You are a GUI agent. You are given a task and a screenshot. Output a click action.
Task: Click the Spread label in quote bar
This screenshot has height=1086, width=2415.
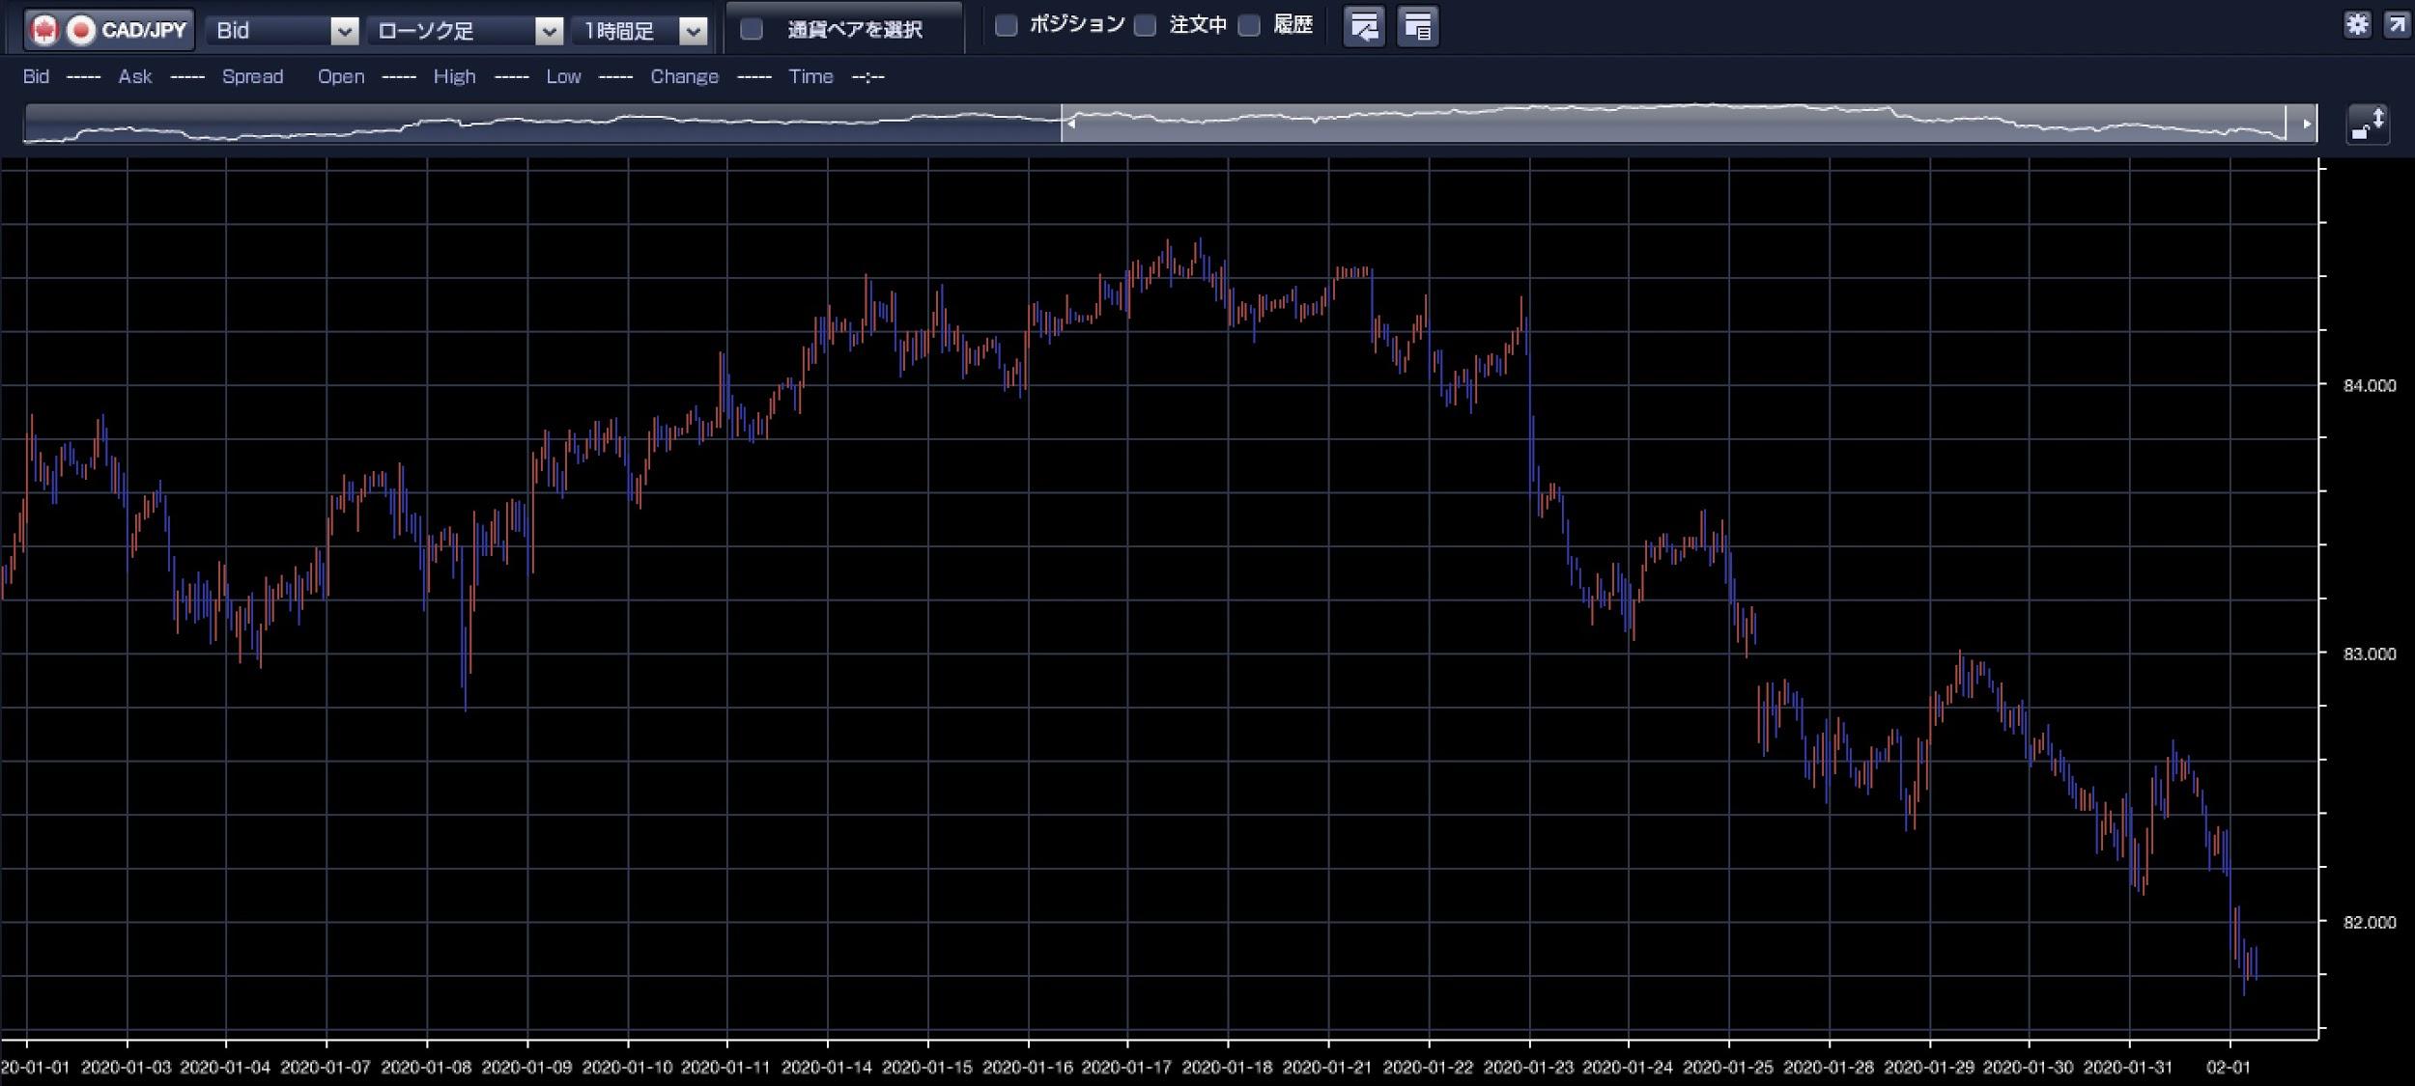(x=252, y=76)
